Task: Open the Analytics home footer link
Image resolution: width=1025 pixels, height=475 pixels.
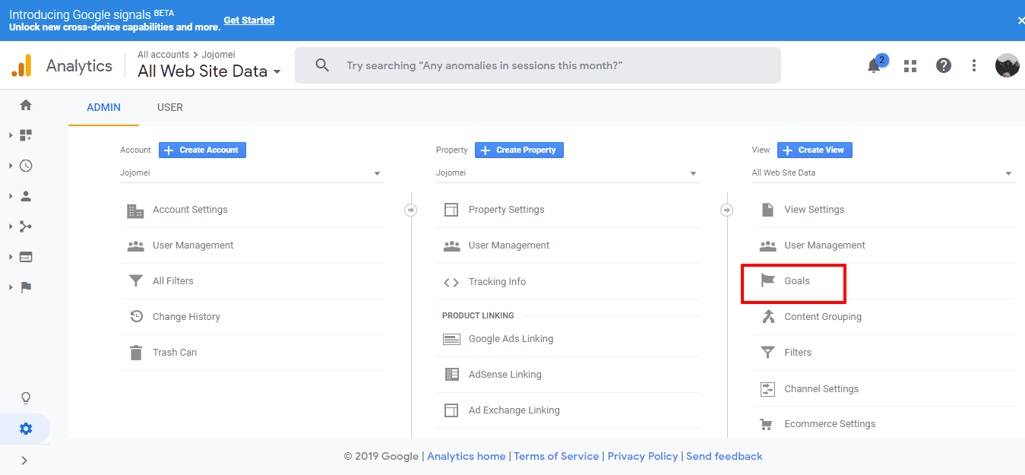Action: click(x=467, y=456)
